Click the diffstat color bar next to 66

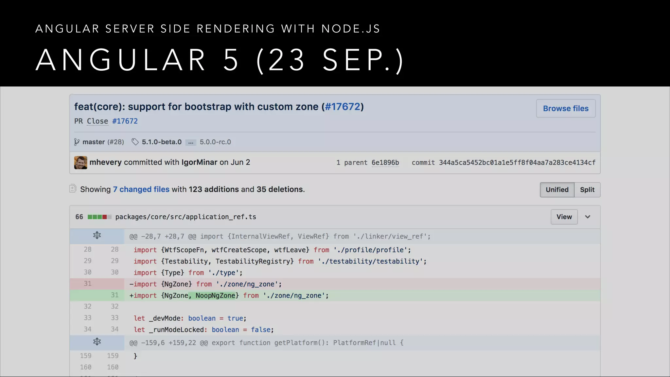pyautogui.click(x=99, y=217)
